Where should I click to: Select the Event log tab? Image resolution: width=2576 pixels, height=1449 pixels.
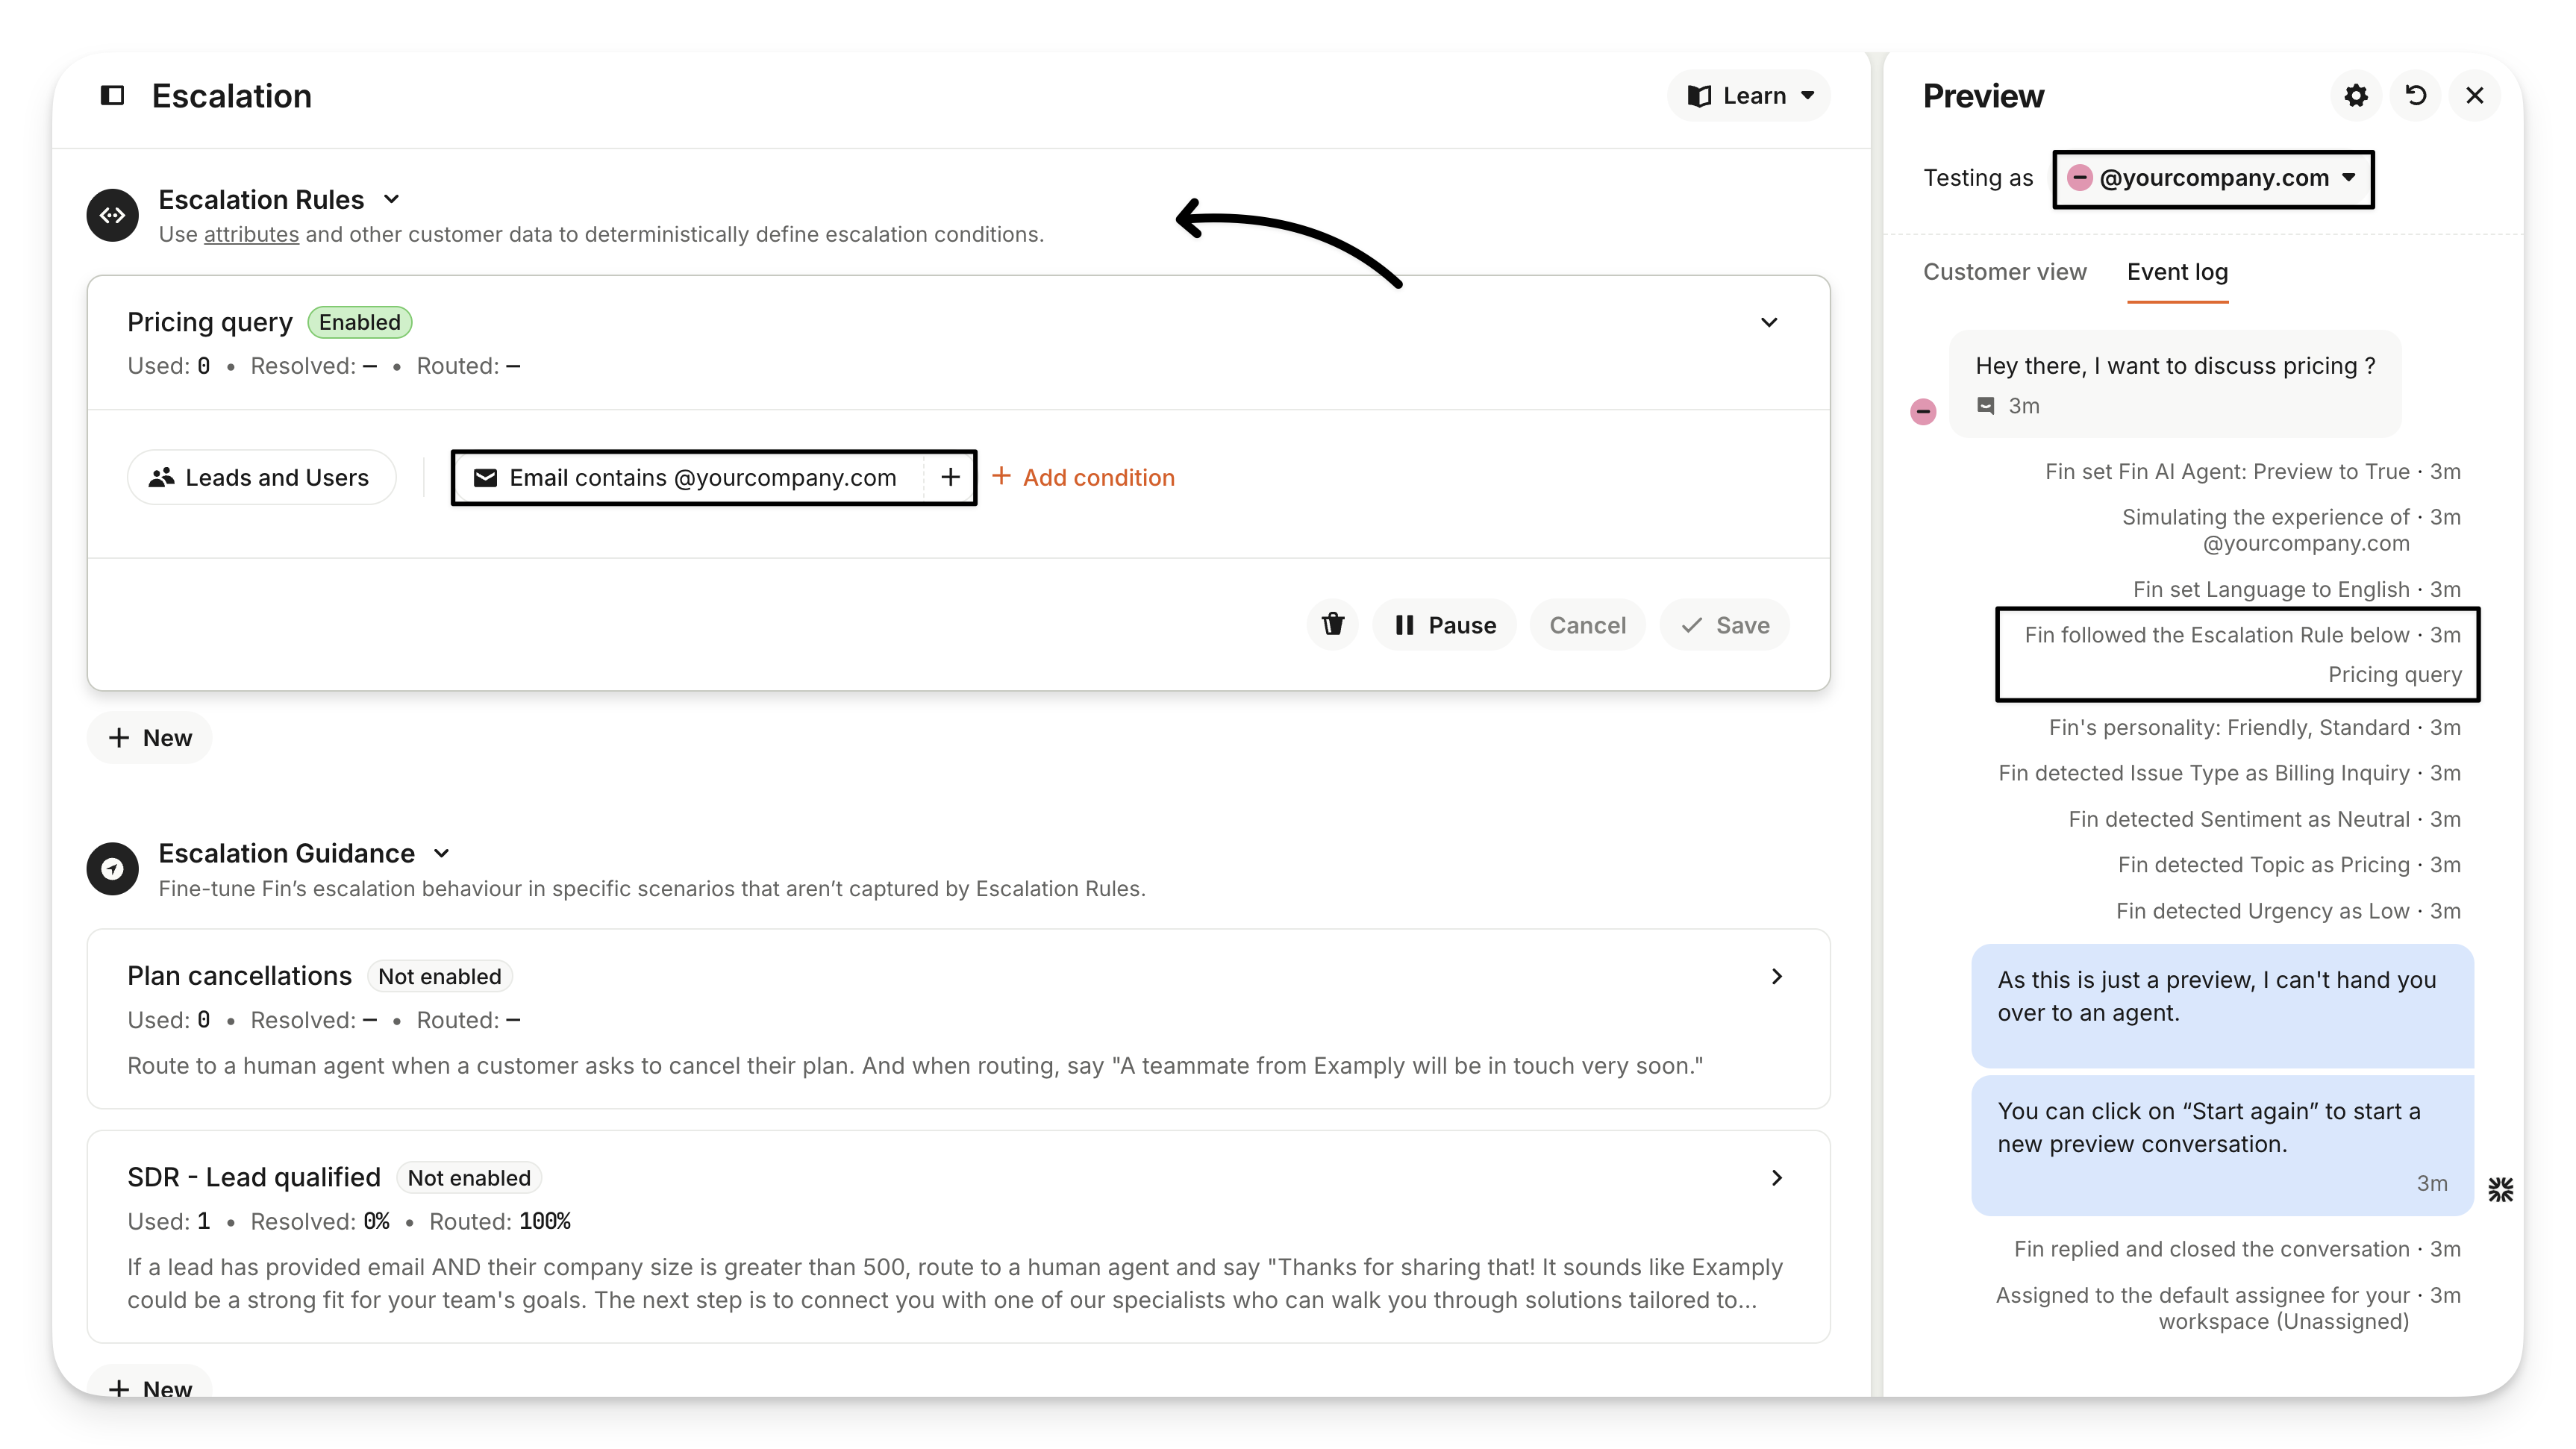tap(2177, 272)
